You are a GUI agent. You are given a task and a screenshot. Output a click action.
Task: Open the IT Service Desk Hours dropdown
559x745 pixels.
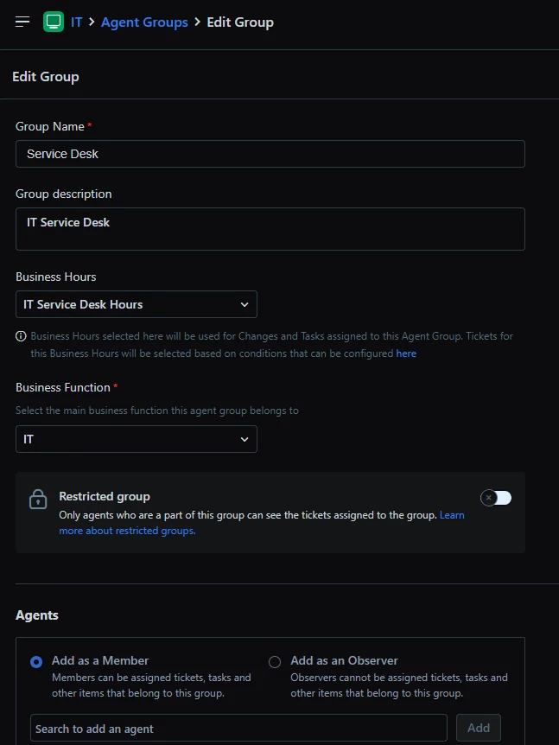(137, 304)
